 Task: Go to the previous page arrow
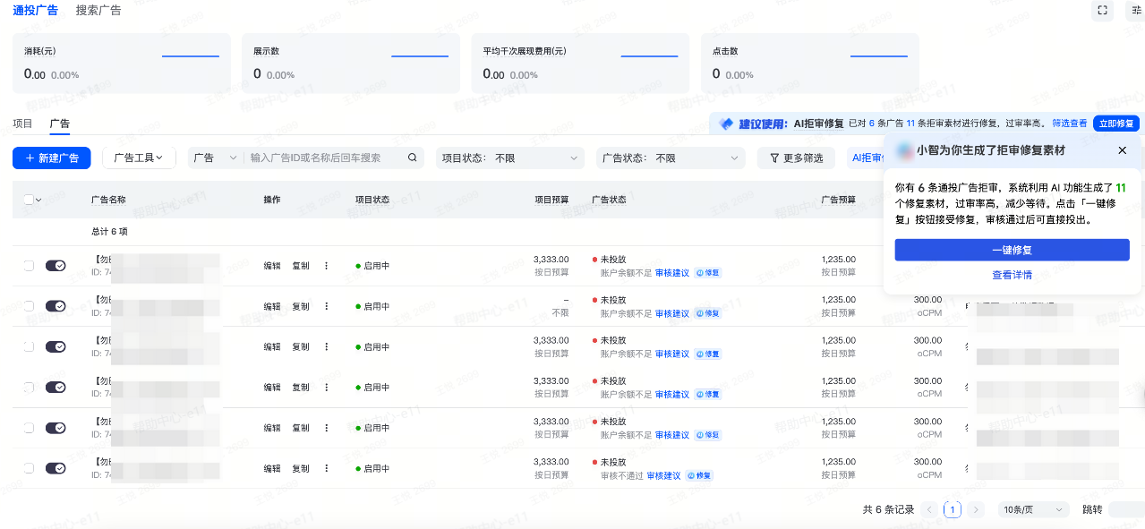929,509
